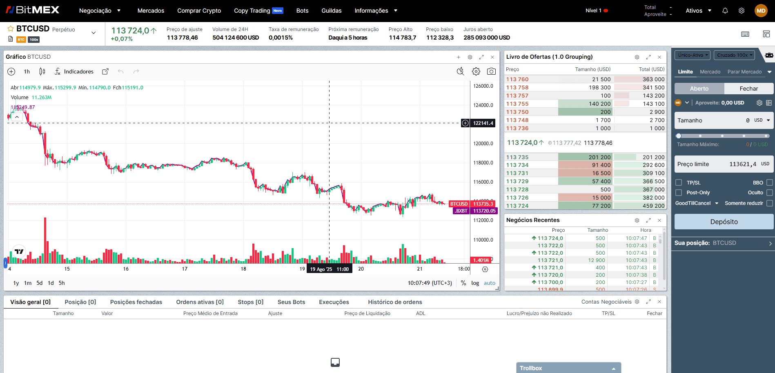
Task: Undo last chart action
Action: pyautogui.click(x=121, y=71)
